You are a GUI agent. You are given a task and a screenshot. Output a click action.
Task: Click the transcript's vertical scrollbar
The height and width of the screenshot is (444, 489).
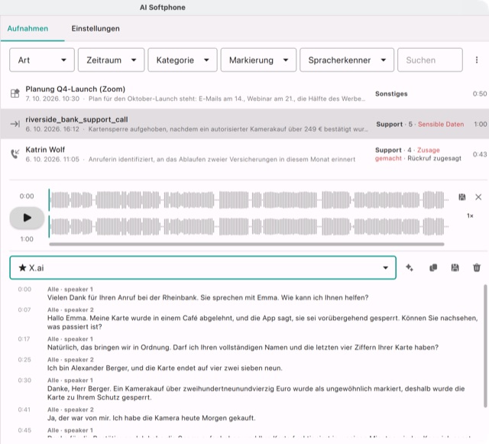click(485, 345)
